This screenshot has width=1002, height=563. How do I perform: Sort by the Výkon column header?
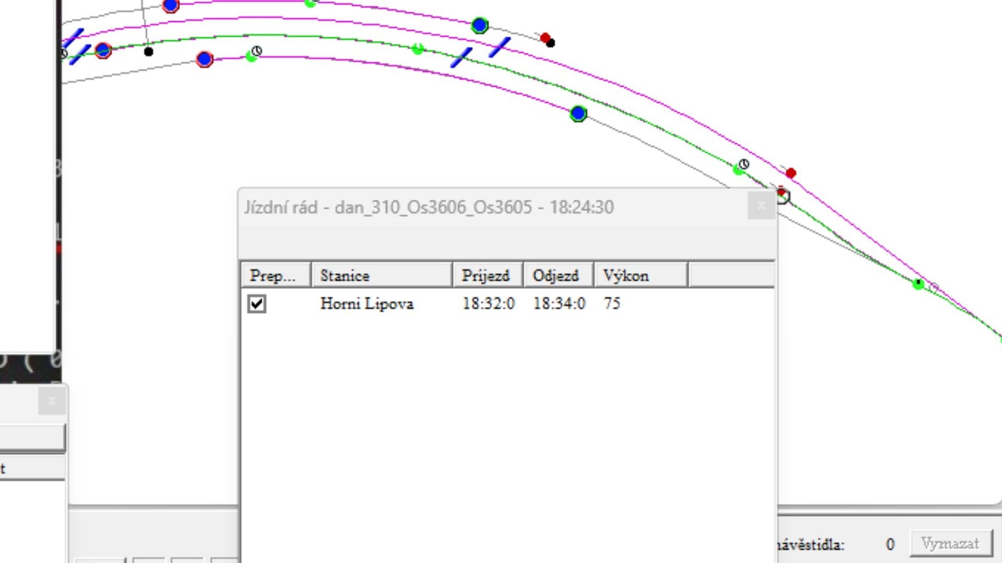point(641,275)
